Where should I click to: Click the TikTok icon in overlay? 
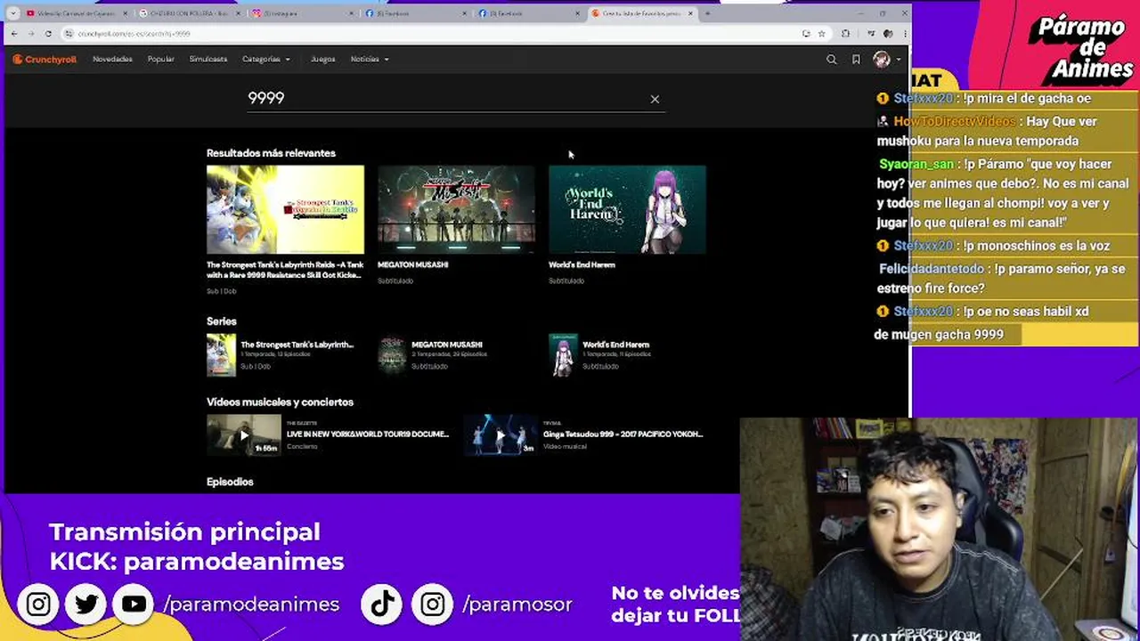coord(382,604)
